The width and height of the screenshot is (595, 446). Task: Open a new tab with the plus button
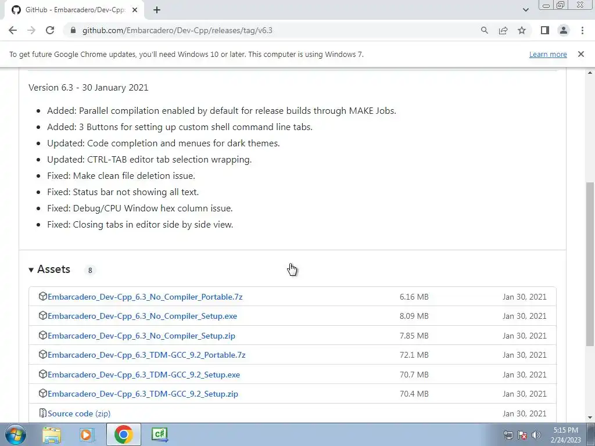tap(157, 10)
